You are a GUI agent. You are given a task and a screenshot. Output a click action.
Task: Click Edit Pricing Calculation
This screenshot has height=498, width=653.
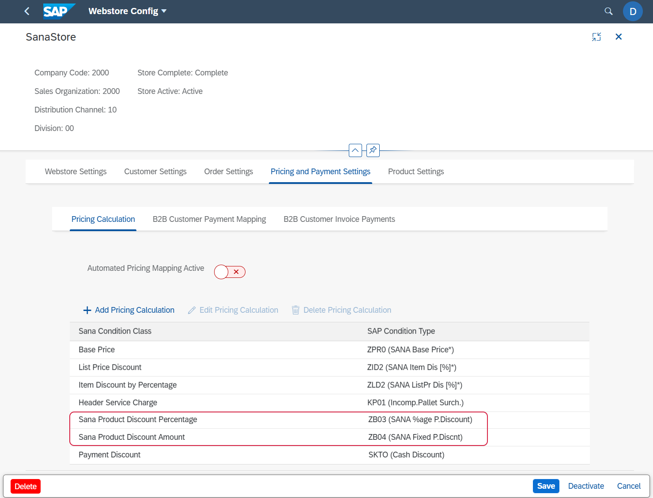[x=233, y=310]
